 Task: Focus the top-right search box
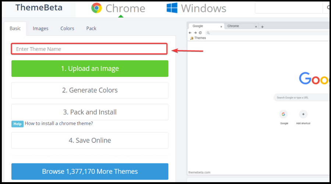(289, 8)
